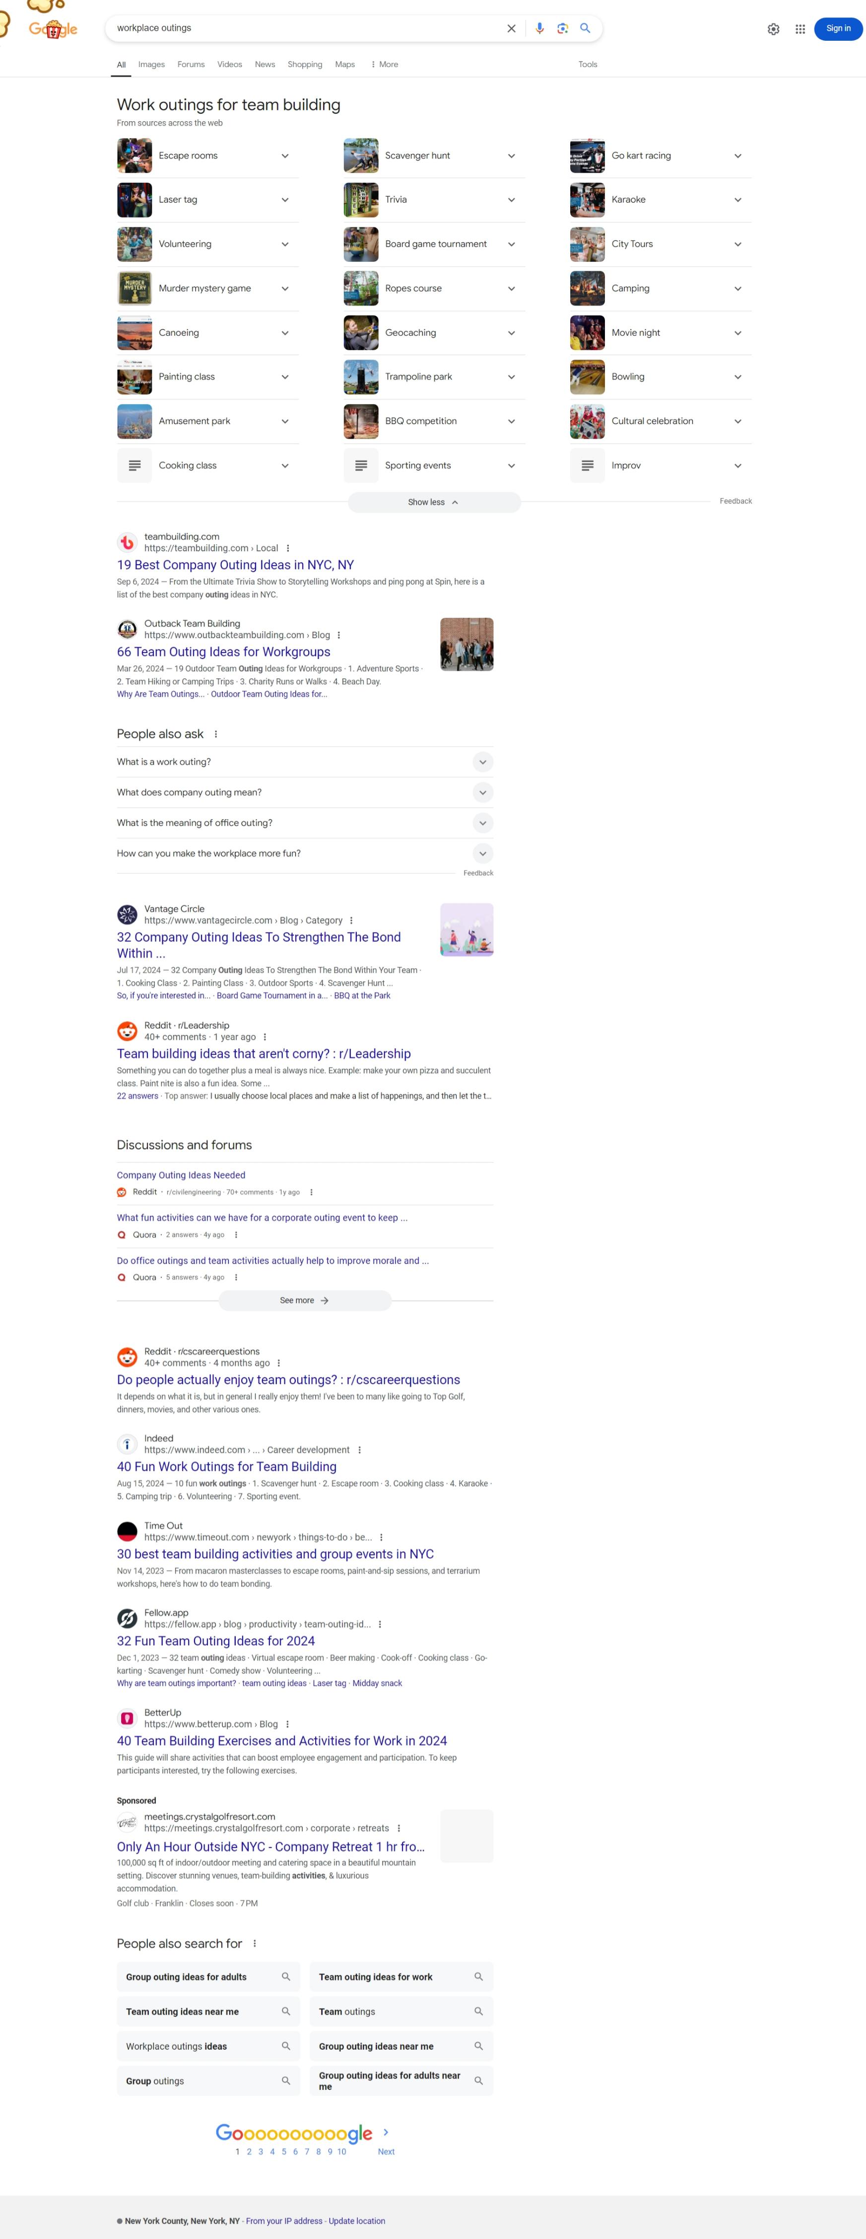Click the Vantage Circle result thumbnail
The width and height of the screenshot is (866, 2239).
pos(466,930)
